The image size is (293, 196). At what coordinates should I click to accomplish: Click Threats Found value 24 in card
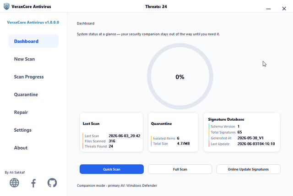[111, 146]
